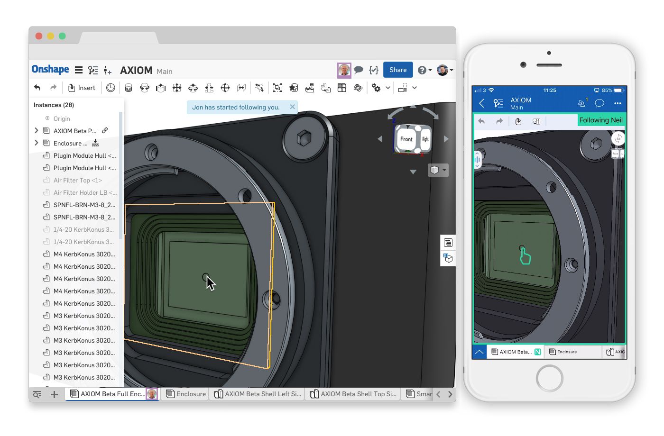
Task: Expand the AXIOM Beta P... tree item
Action: click(37, 131)
